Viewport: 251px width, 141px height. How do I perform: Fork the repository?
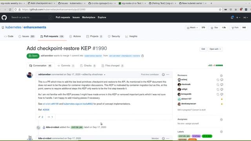(235, 28)
